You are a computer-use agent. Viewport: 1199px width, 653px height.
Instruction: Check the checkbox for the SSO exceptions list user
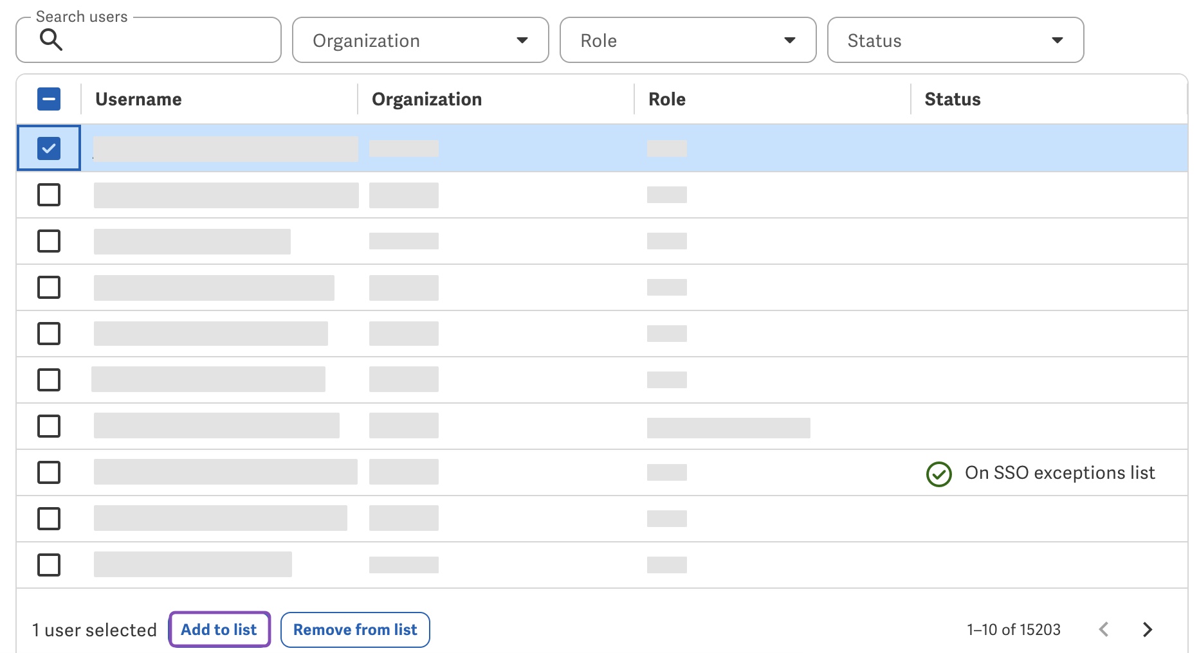(49, 472)
